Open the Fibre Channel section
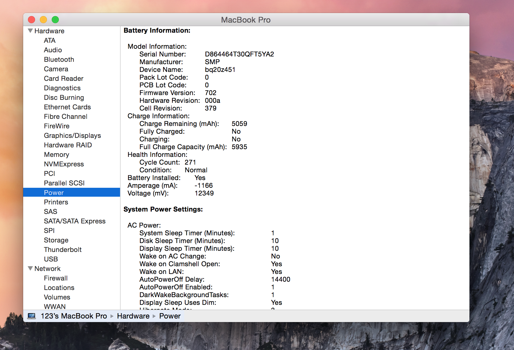 click(66, 116)
